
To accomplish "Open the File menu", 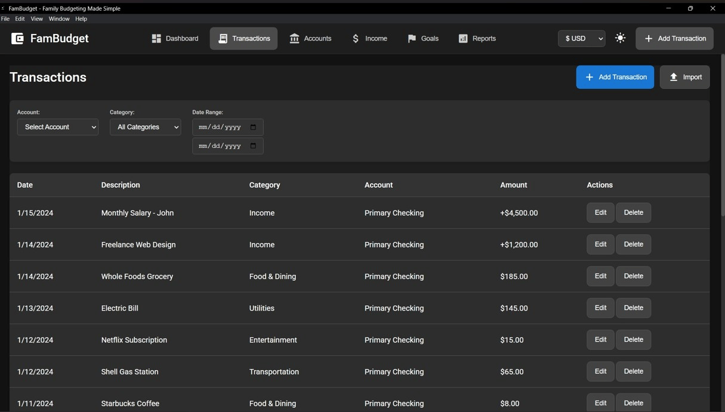I will tap(5, 18).
